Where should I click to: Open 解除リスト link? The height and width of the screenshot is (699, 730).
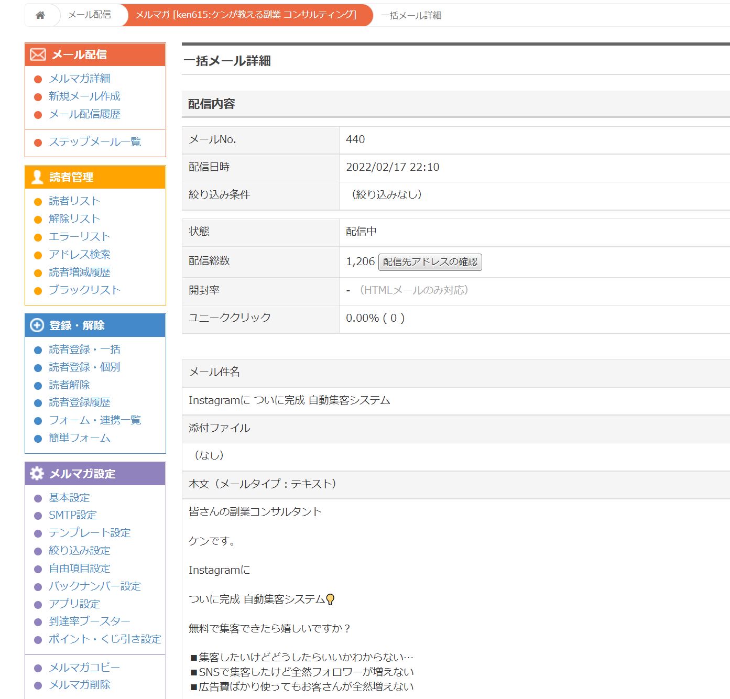pyautogui.click(x=74, y=219)
